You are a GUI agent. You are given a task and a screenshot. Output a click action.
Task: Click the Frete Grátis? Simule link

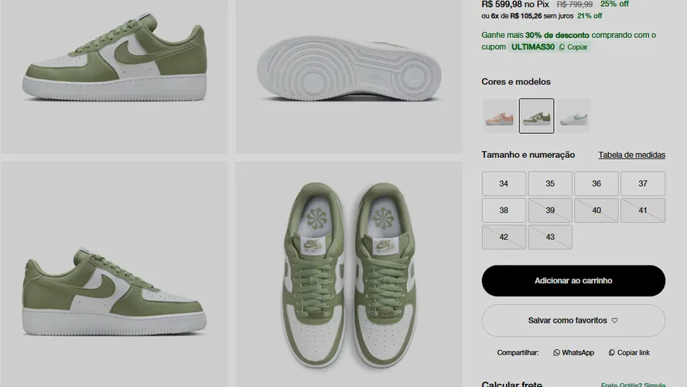633,385
